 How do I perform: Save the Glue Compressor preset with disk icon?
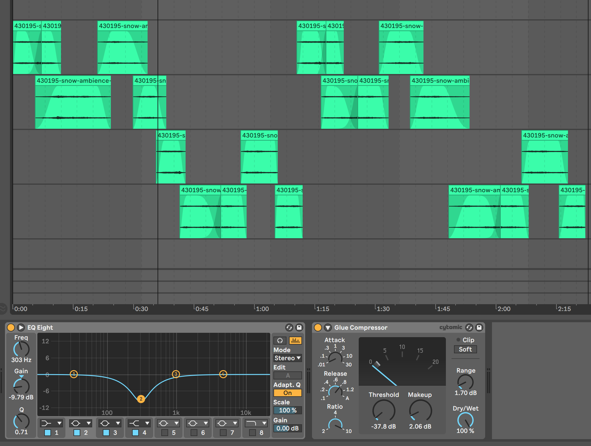pos(479,328)
